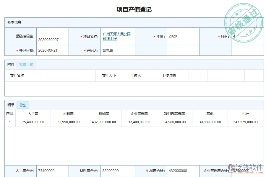
Task: Click the 批量上传 batch upload button
Action: (26, 64)
